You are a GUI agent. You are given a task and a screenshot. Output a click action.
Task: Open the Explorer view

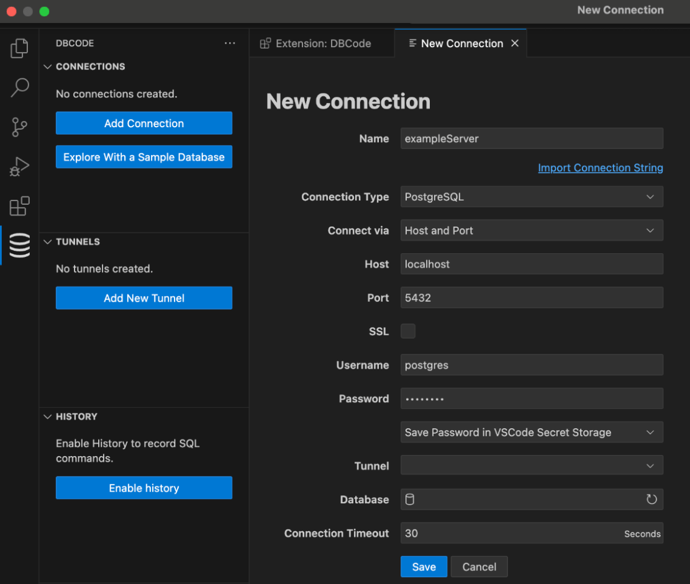19,48
